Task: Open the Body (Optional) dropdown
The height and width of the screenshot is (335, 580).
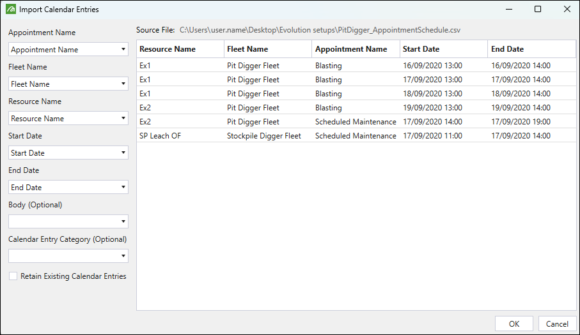Action: click(68, 221)
